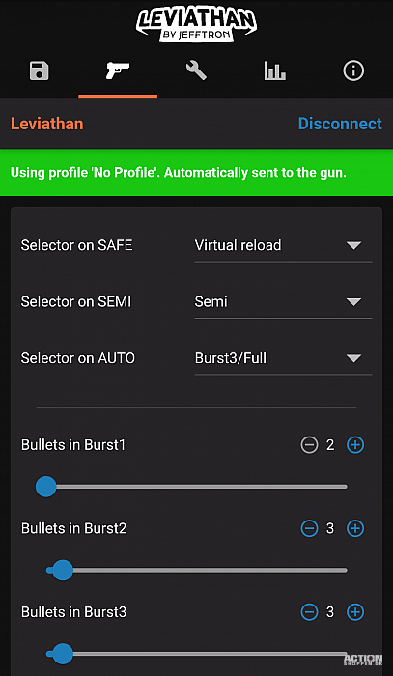Increase Bullets in Burst3 with plus icon
The width and height of the screenshot is (393, 676).
coord(355,611)
